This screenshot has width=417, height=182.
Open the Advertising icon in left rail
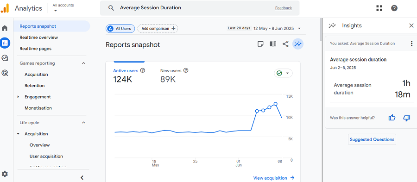(x=5, y=73)
